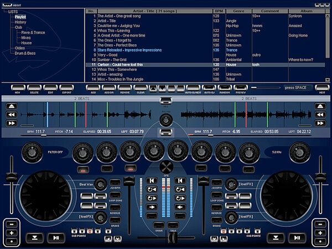Select song 8 Stars Reloaded - Impressive Impressions
The height and width of the screenshot is (249, 332).
coord(205,50)
